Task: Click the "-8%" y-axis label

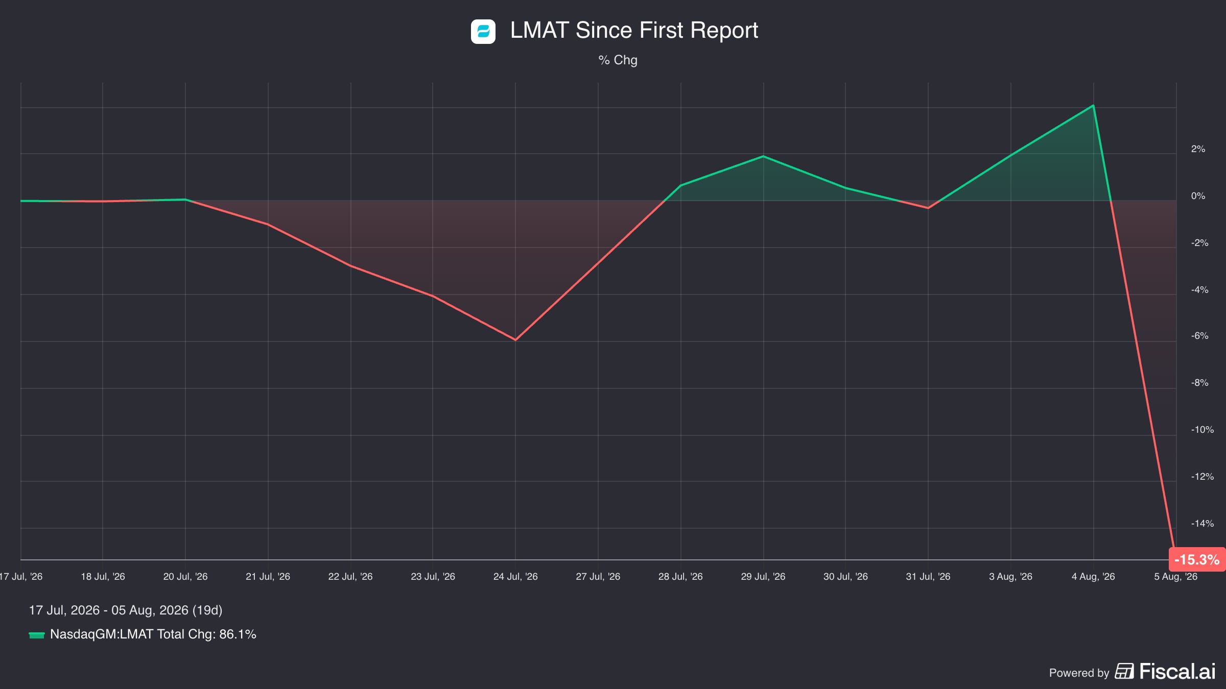Action: 1200,383
